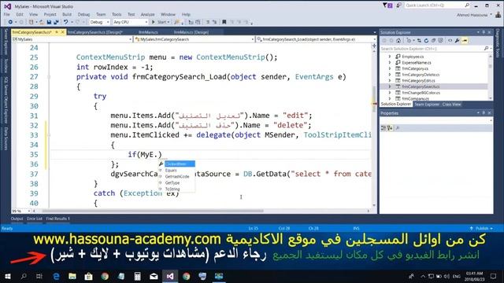Viewport: 504px width, 283px height.
Task: Open the Debug menu
Action: [x=83, y=14]
